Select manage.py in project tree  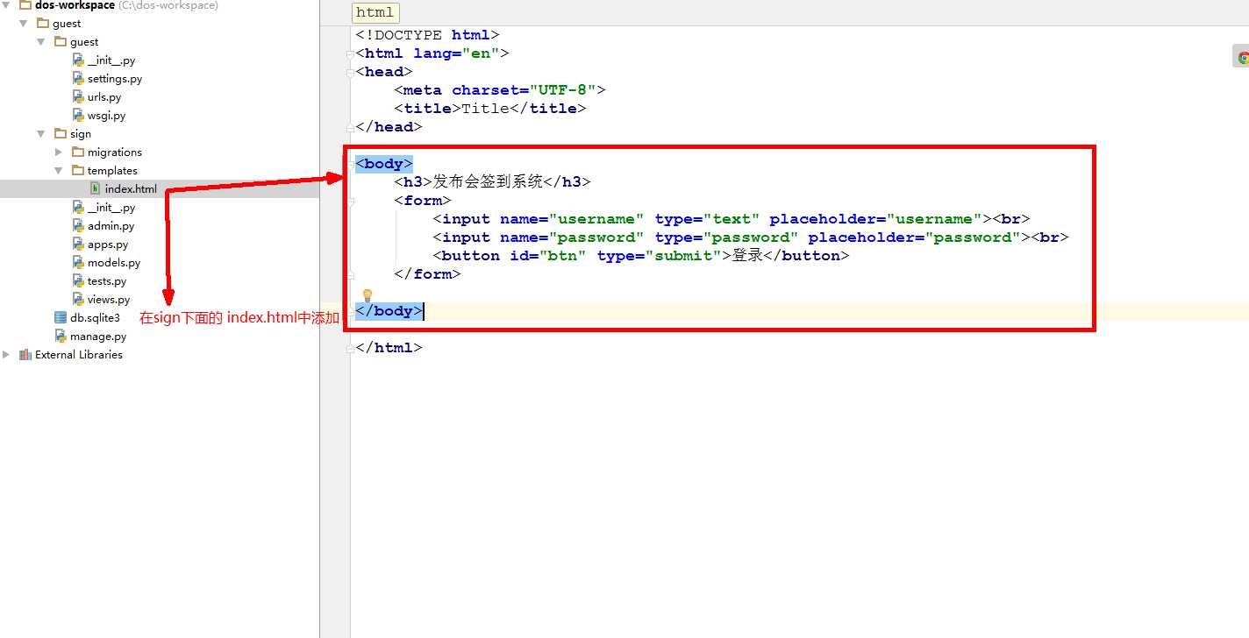tap(98, 337)
